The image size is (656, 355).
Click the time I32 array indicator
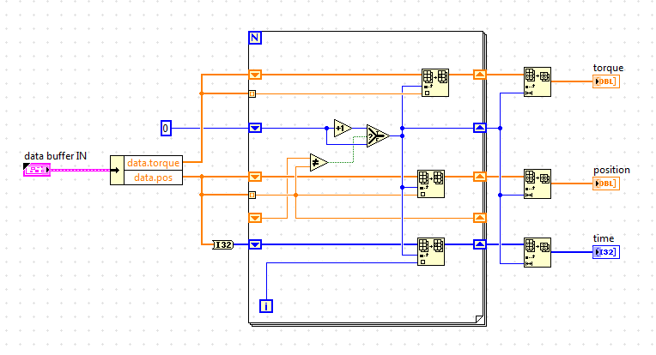(606, 252)
